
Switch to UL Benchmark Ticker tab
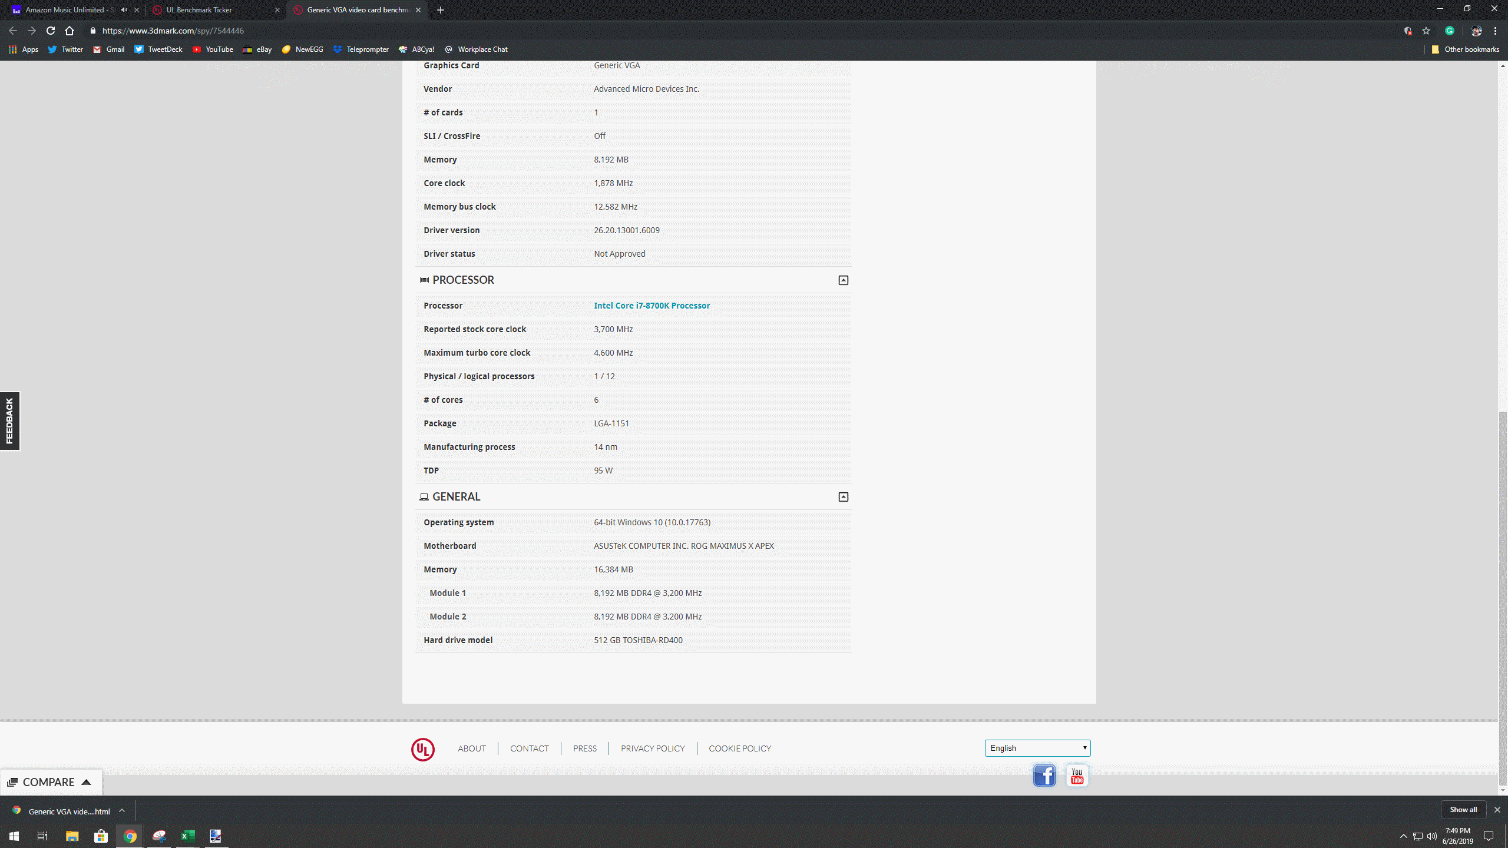(x=199, y=10)
